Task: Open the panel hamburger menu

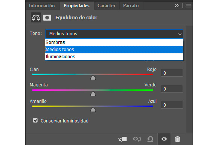Action: click(189, 6)
